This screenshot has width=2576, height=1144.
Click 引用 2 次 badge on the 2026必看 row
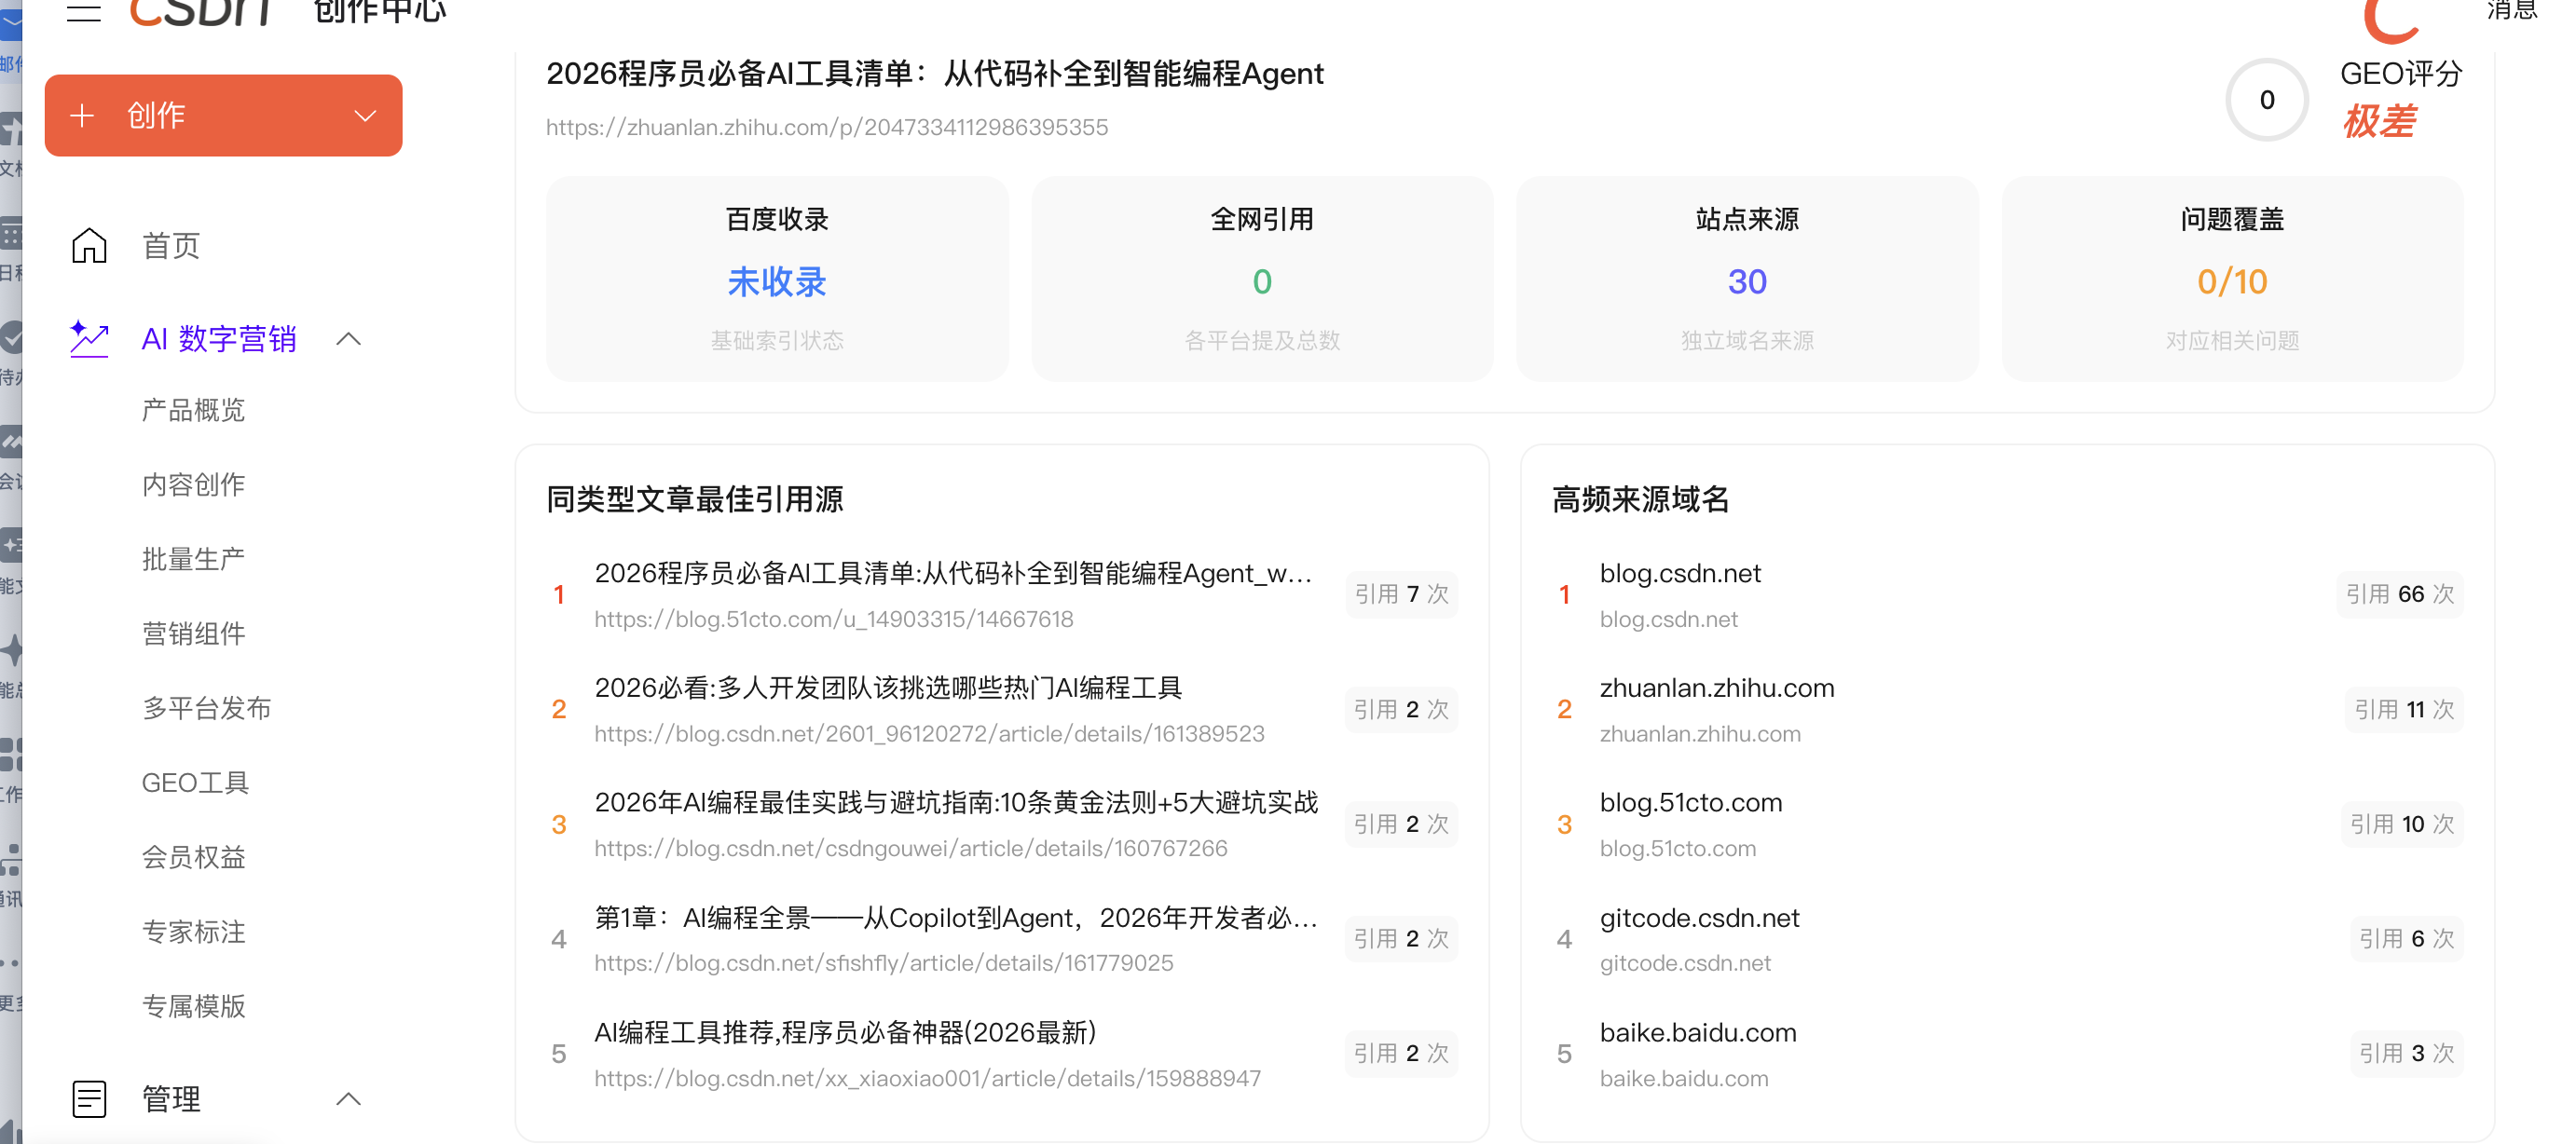tap(1401, 709)
